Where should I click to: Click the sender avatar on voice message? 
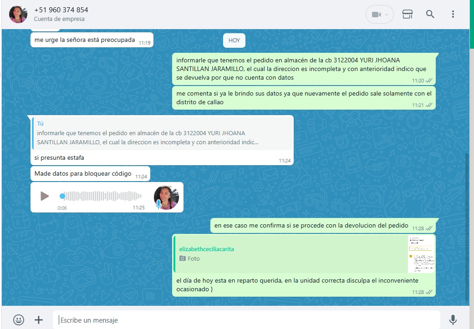coord(166,197)
